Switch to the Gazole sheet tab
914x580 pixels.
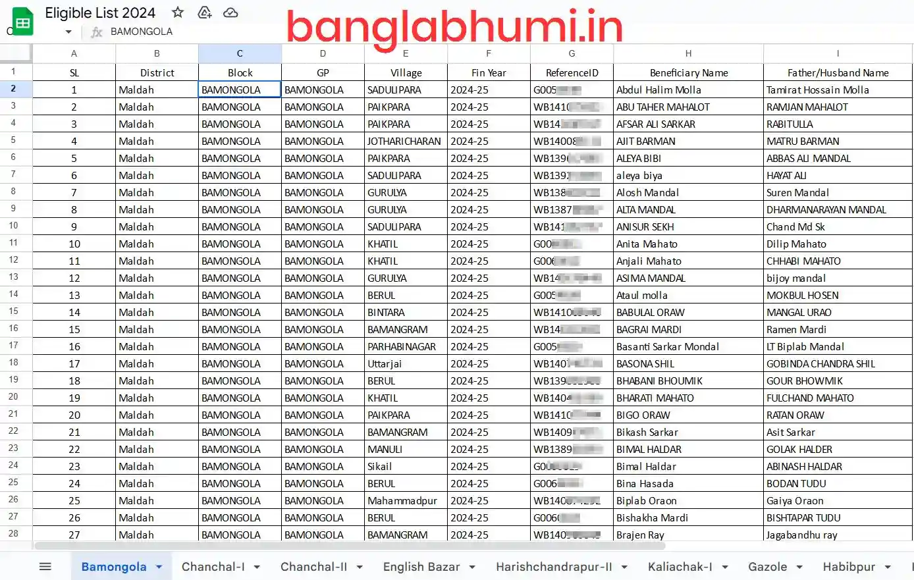pos(768,567)
